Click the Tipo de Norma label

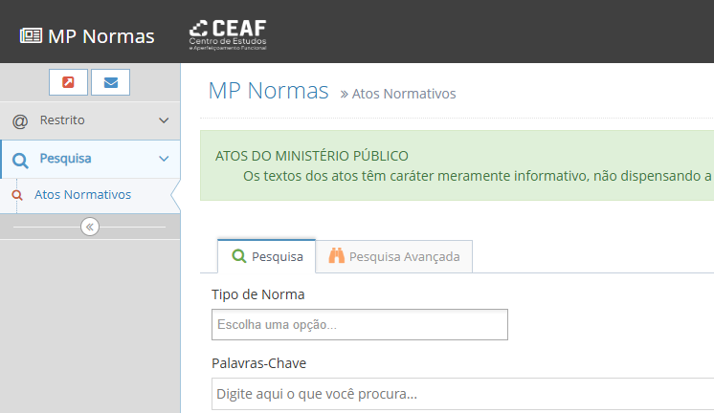coord(258,294)
